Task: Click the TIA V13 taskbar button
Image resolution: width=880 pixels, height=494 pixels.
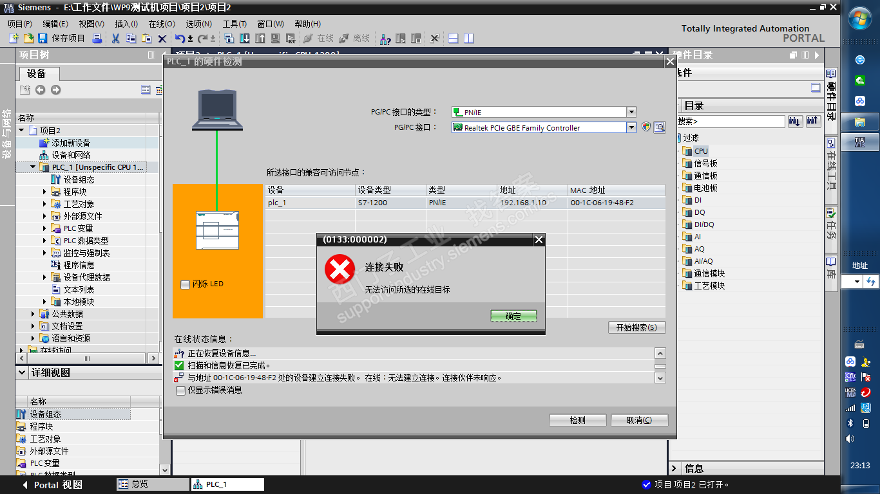Action: pos(860,142)
